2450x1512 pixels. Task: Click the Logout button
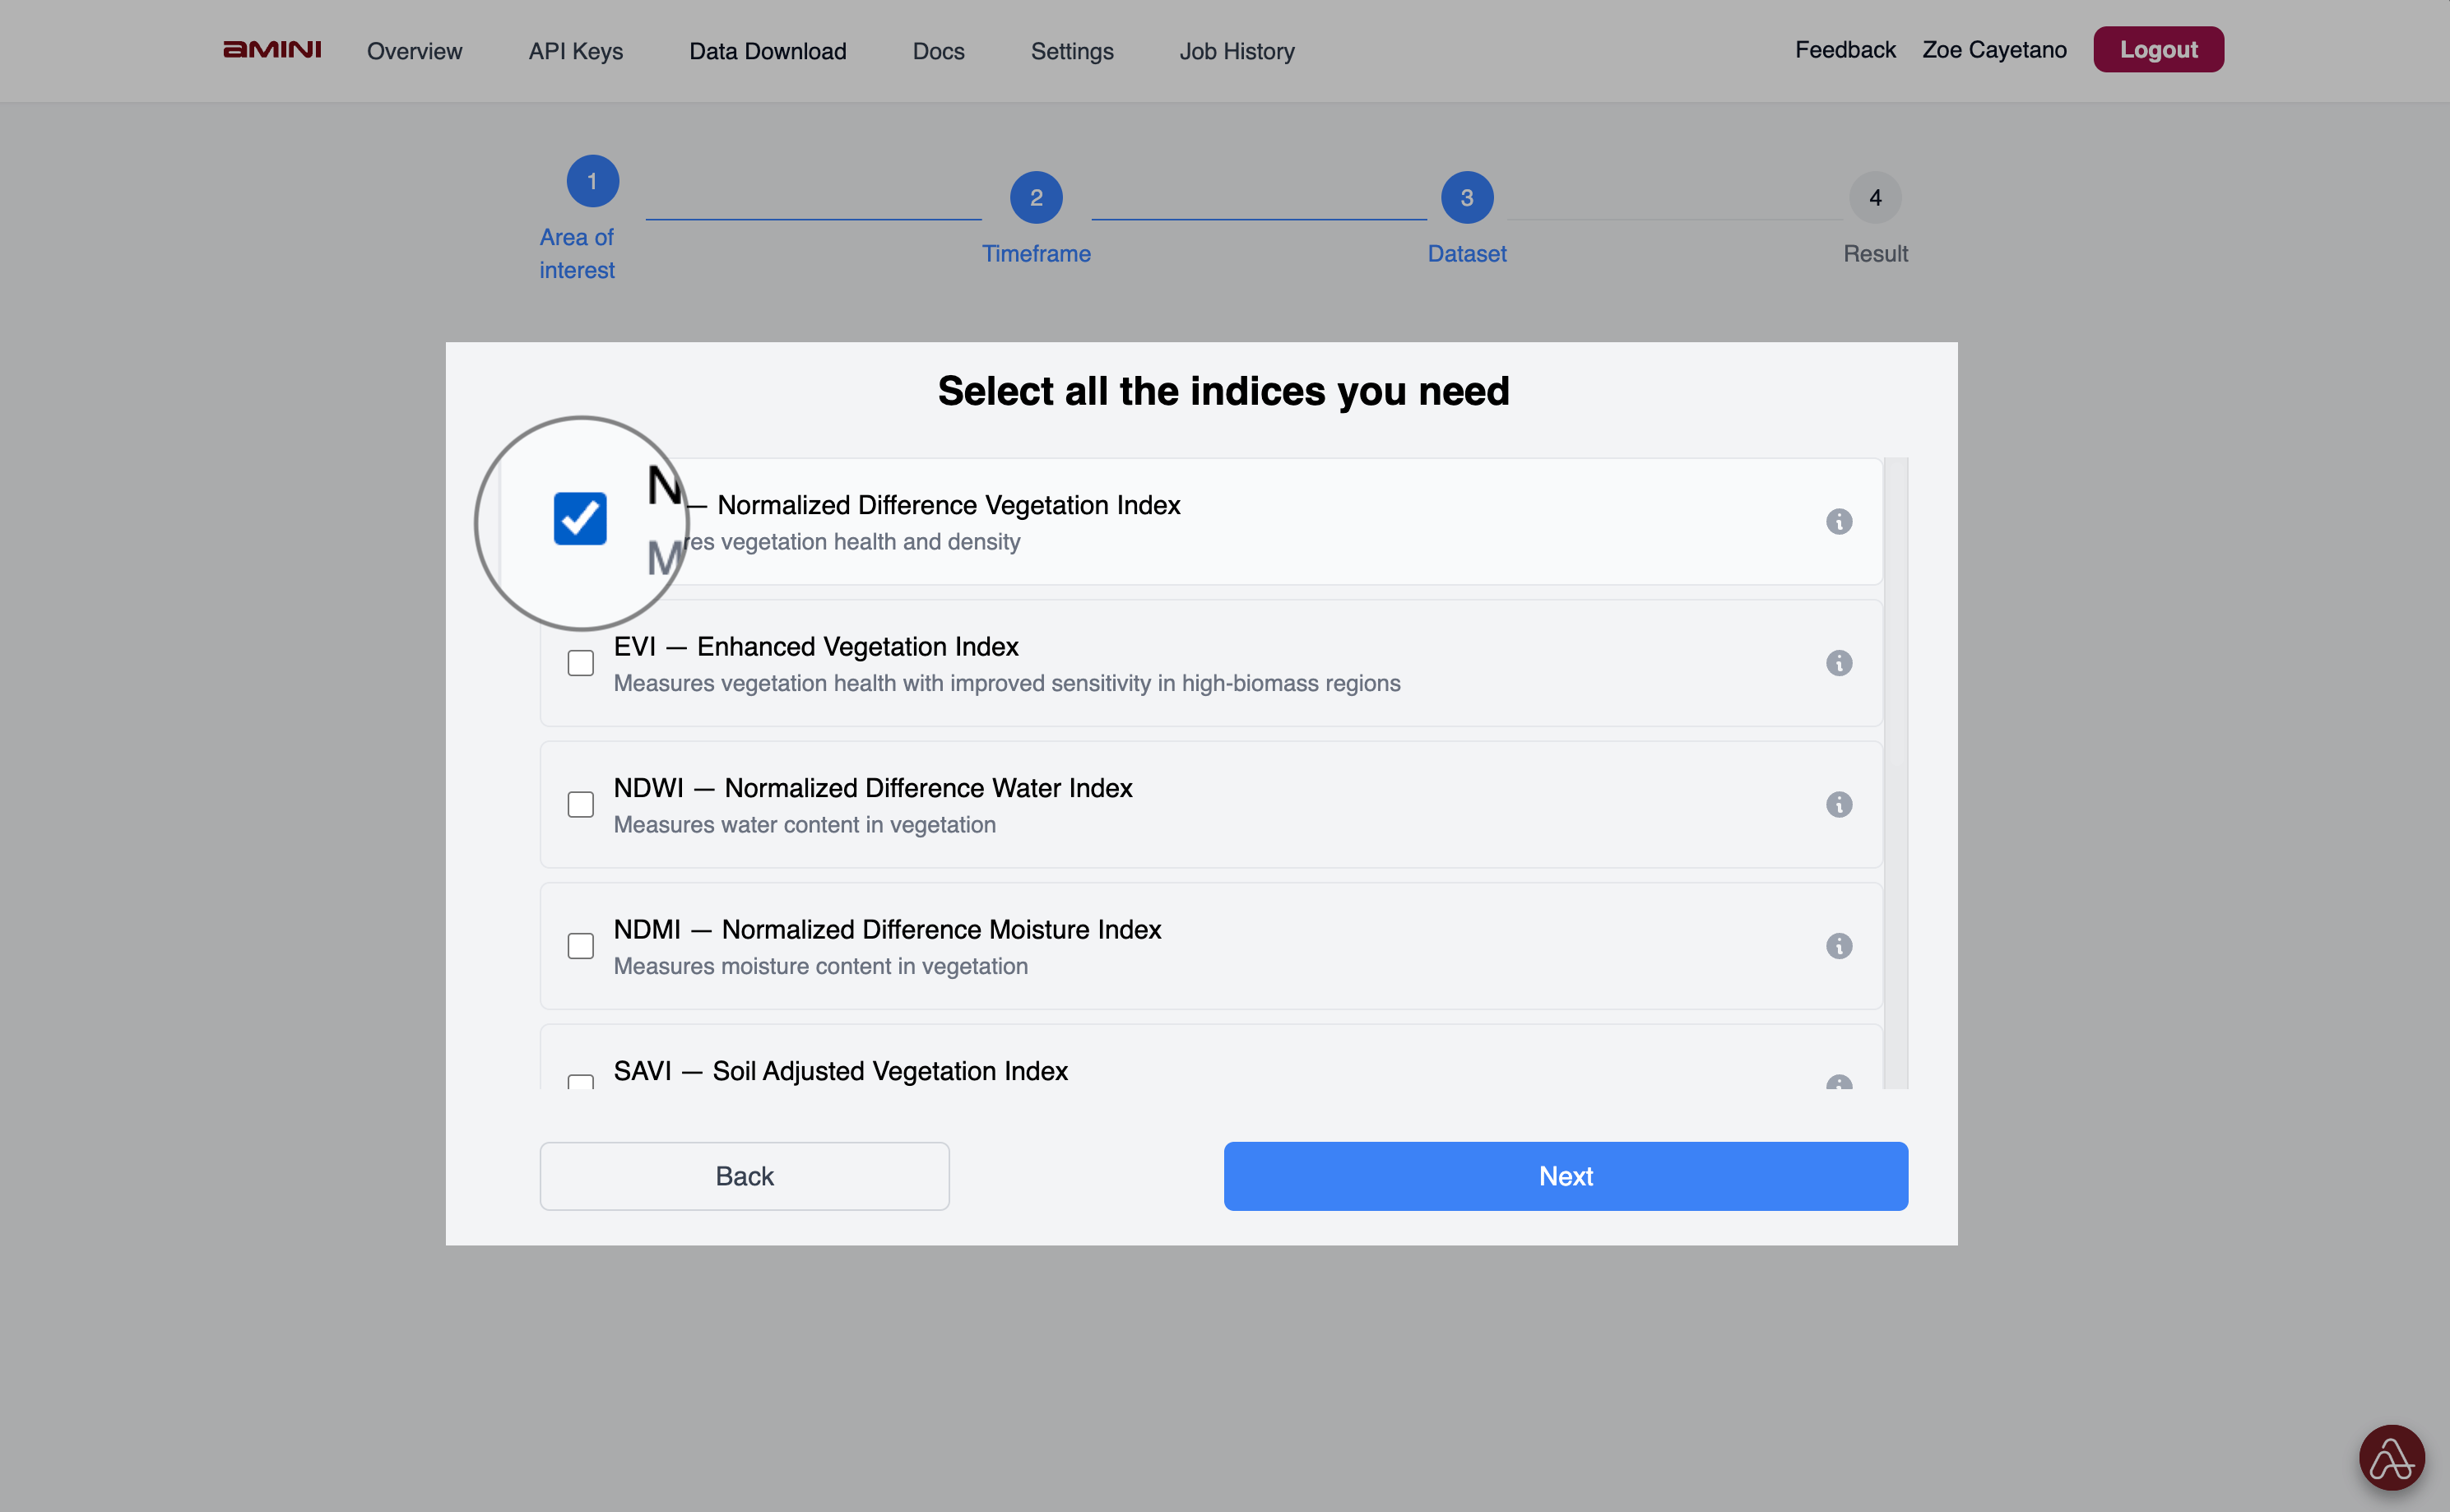coord(2158,50)
